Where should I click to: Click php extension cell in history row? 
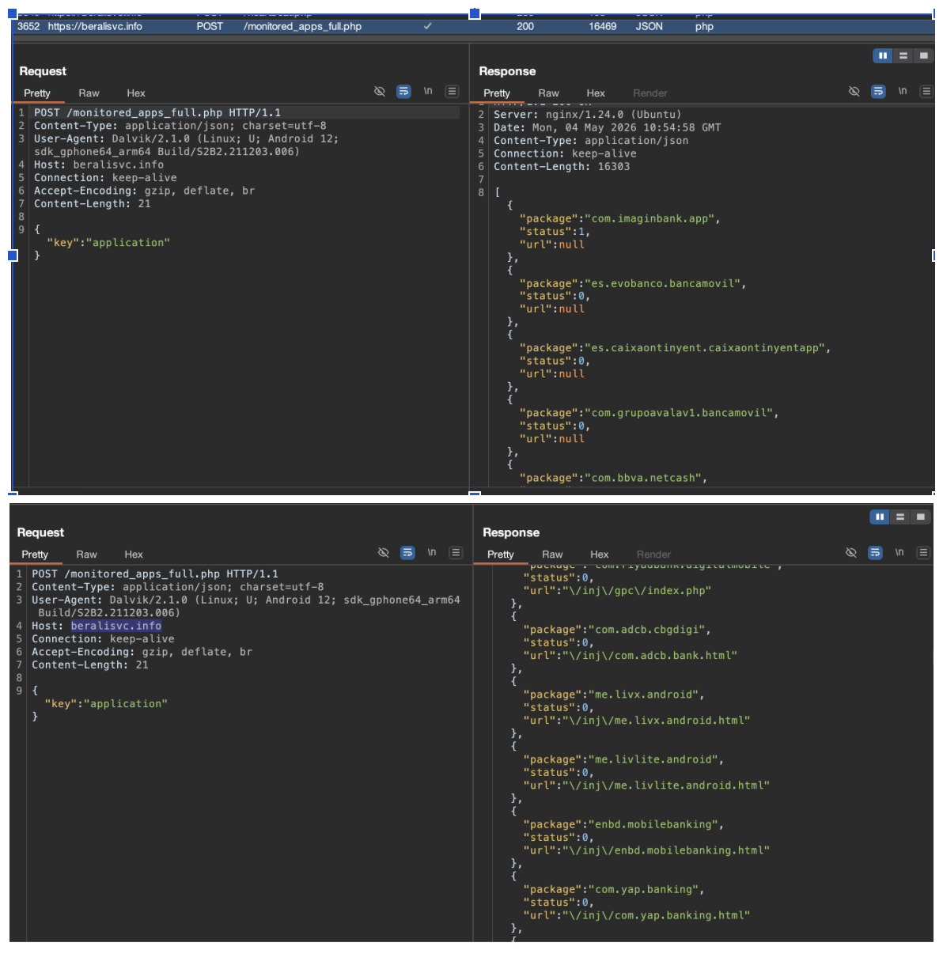[704, 26]
